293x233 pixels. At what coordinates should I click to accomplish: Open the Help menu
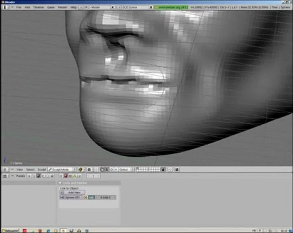pos(73,7)
